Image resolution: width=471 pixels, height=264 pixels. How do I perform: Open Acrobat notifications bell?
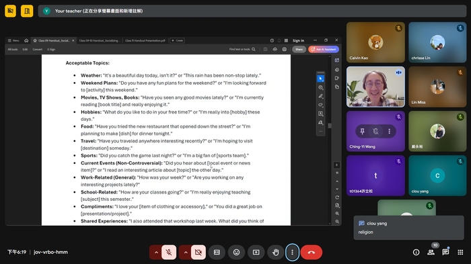point(279,40)
